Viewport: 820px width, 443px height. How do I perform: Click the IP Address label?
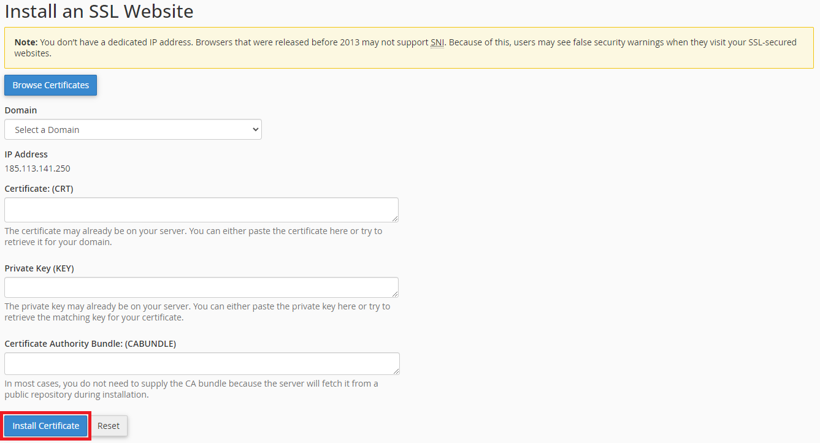26,154
